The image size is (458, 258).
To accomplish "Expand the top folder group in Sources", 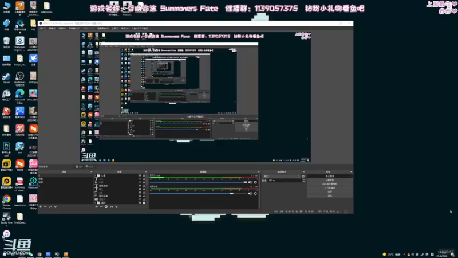I will click(x=96, y=175).
